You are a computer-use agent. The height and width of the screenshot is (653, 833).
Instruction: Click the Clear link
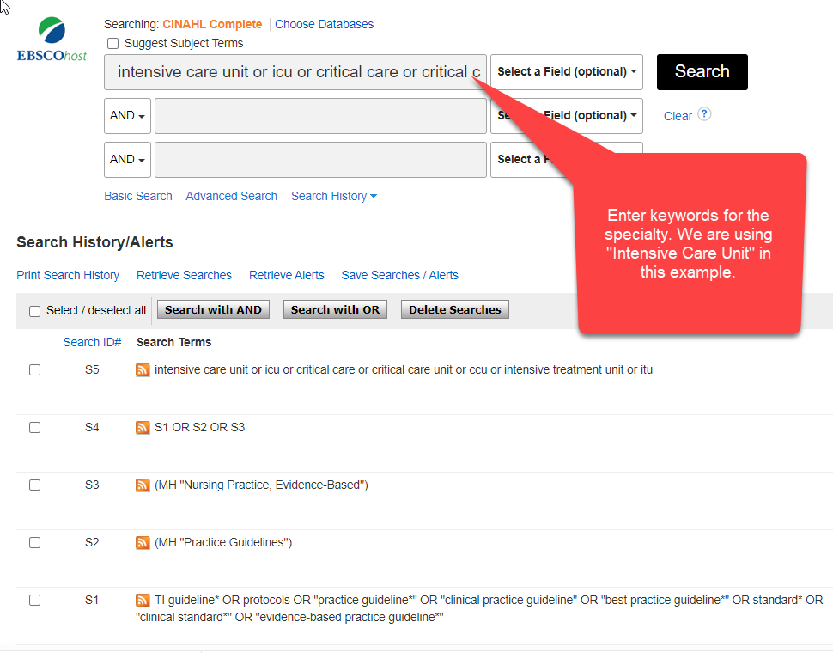[678, 116]
